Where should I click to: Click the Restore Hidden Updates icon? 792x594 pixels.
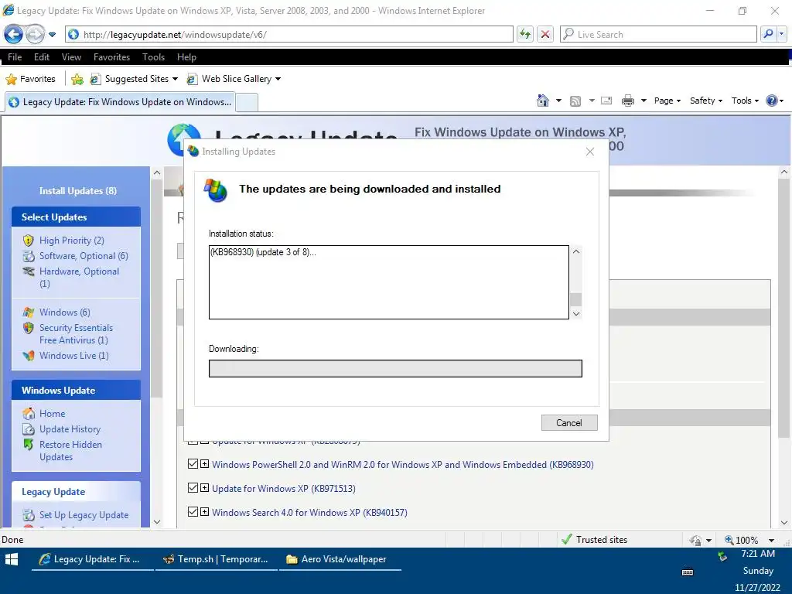point(29,445)
